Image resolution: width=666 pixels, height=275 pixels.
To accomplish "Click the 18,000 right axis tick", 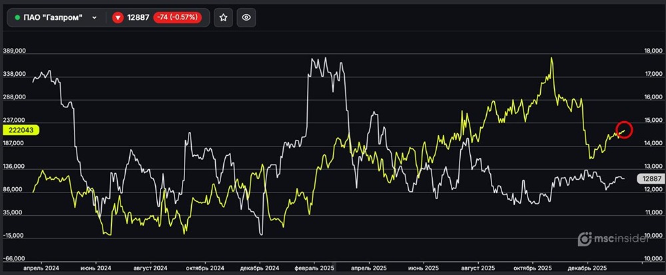I will coord(651,51).
